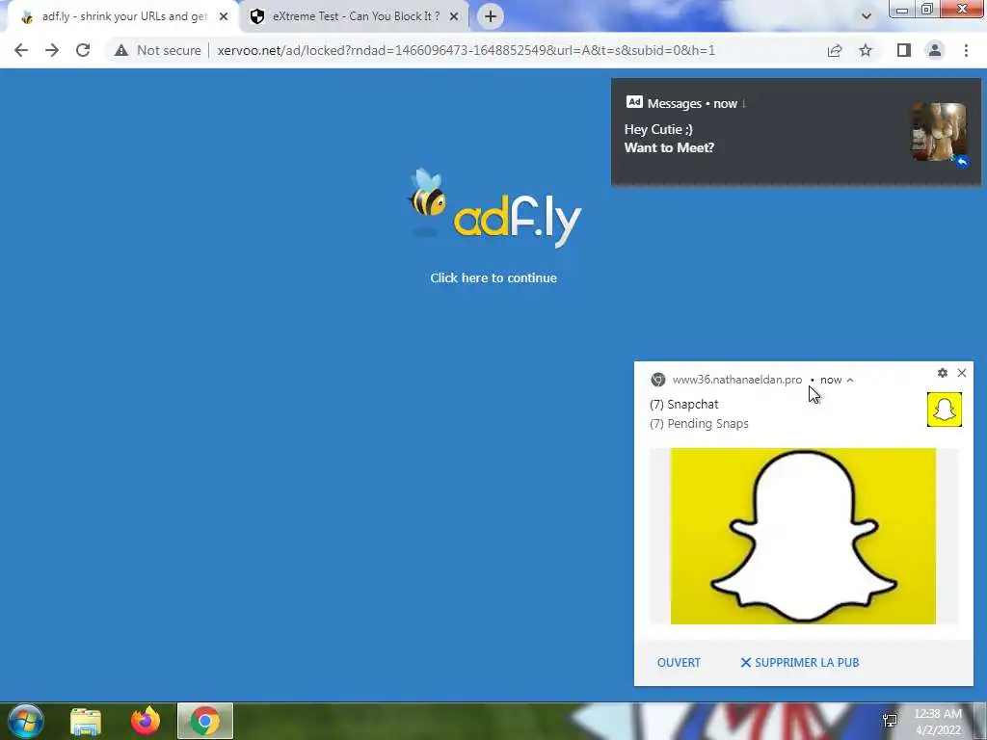Viewport: 987px width, 740px height.
Task: Launch Firefox from the taskbar
Action: (146, 721)
